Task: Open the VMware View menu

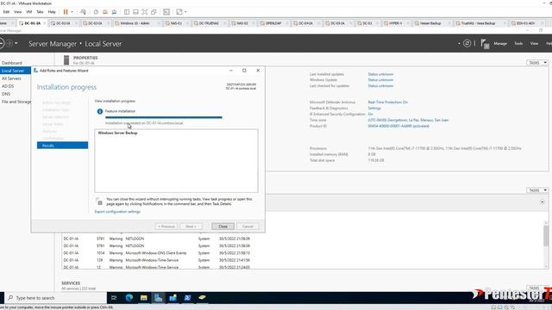Action: (17, 11)
